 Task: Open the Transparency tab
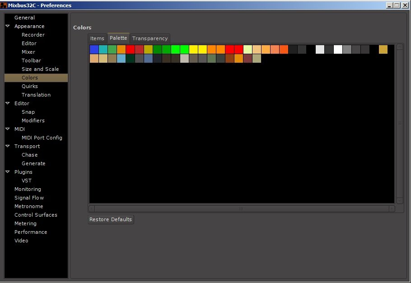point(150,38)
